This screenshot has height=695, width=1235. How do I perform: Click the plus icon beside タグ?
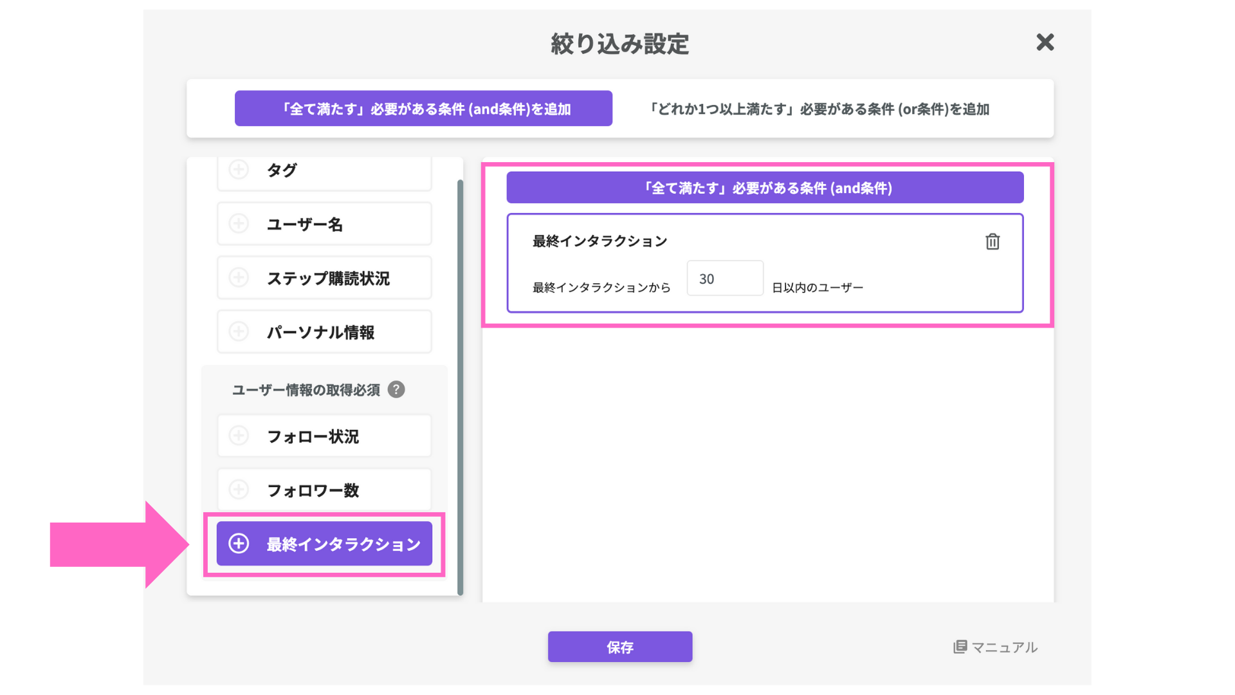click(239, 170)
